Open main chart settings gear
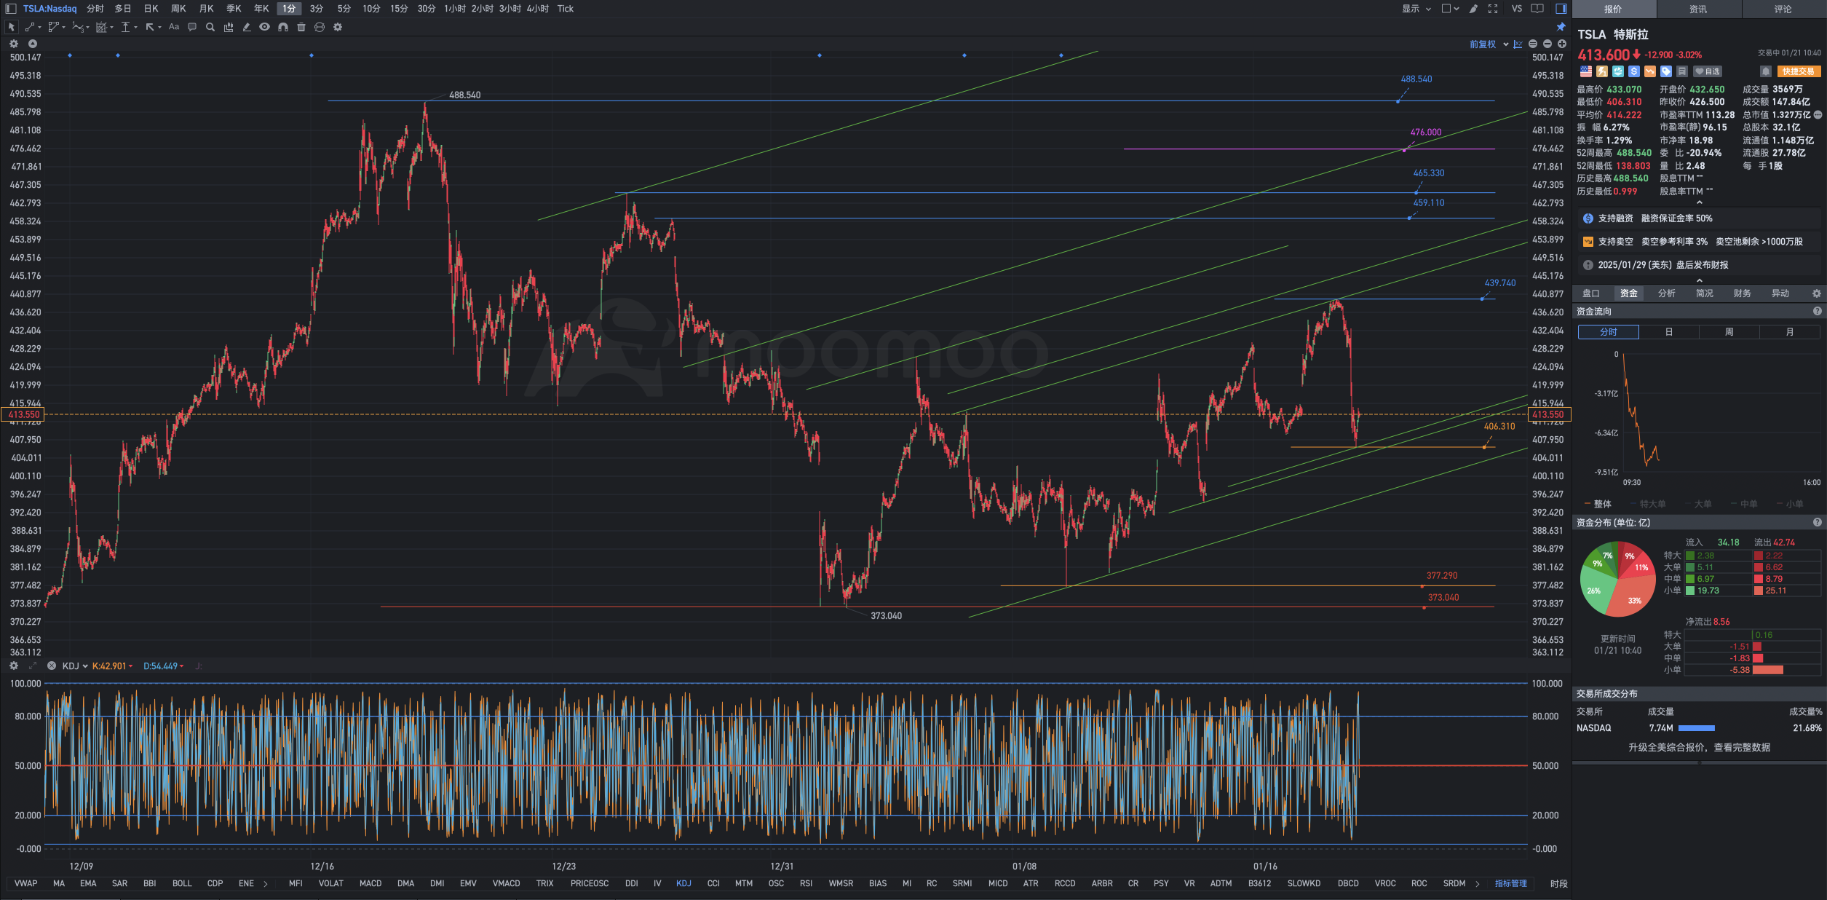Viewport: 1827px width, 900px height. coord(14,44)
